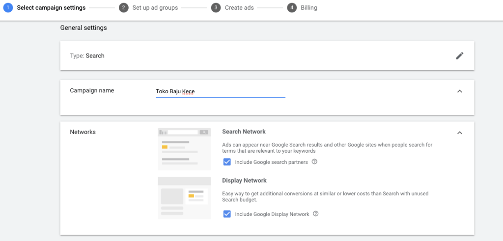Click the Include Google Display Network label
This screenshot has height=241, width=503.
[x=272, y=214]
